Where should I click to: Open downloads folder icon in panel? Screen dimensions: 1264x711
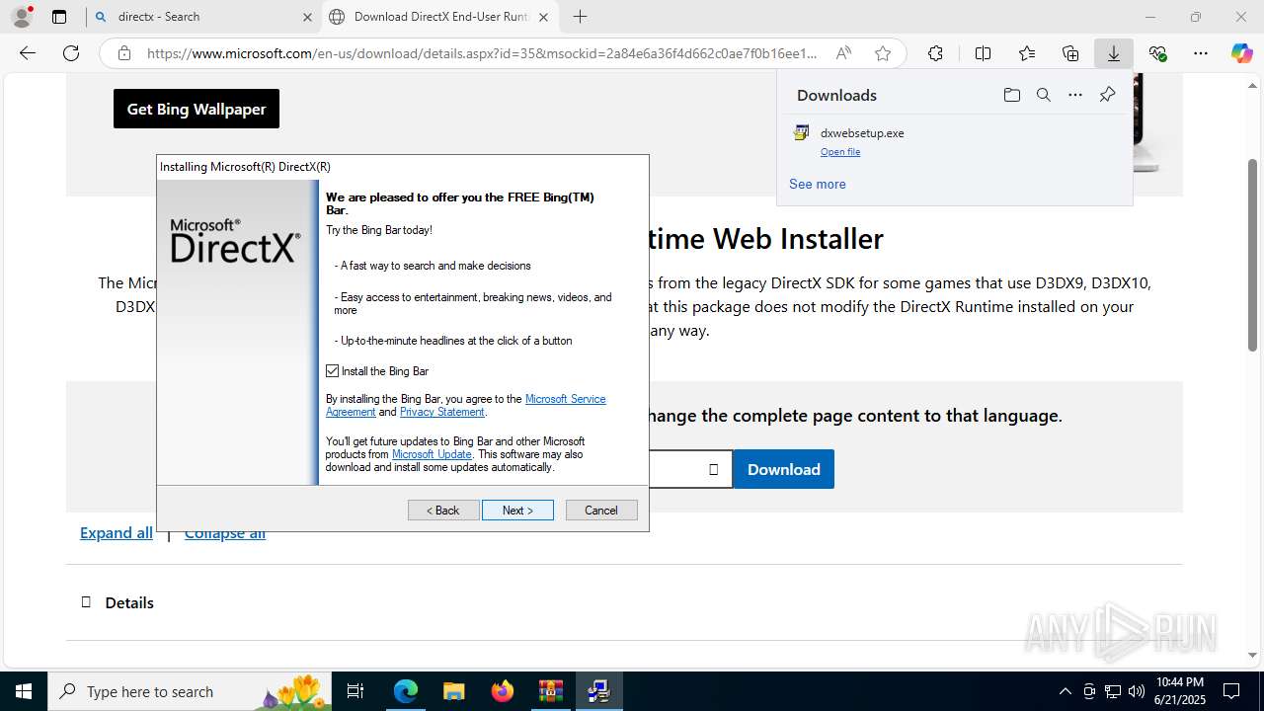(1011, 95)
